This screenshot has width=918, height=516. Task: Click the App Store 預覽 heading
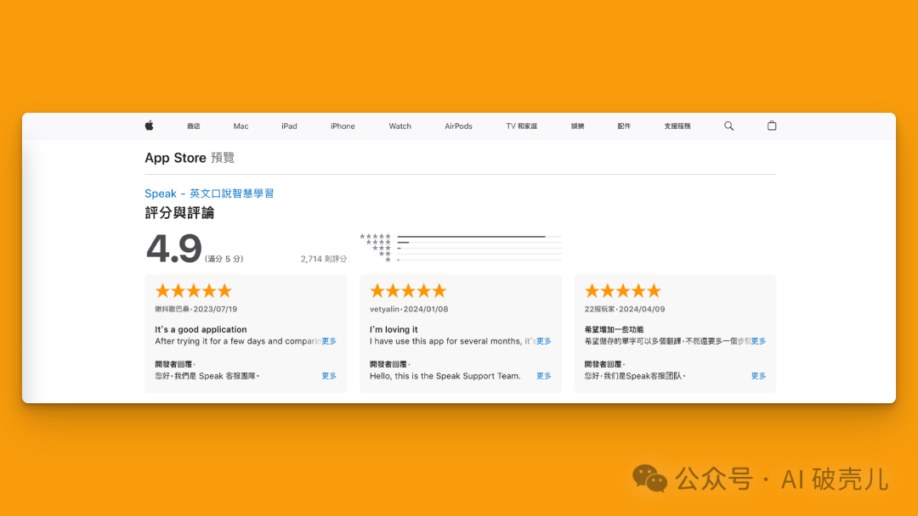190,158
